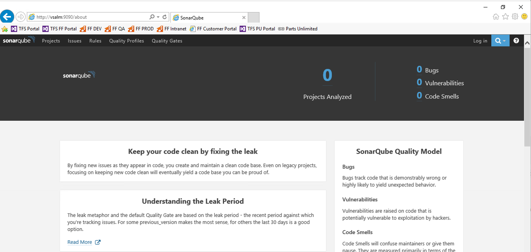Click the Log in link
This screenshot has height=252, width=531.
click(x=480, y=41)
